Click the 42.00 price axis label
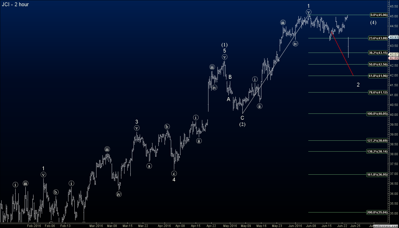Image resolution: width=399 pixels, height=228 pixels. point(394,75)
